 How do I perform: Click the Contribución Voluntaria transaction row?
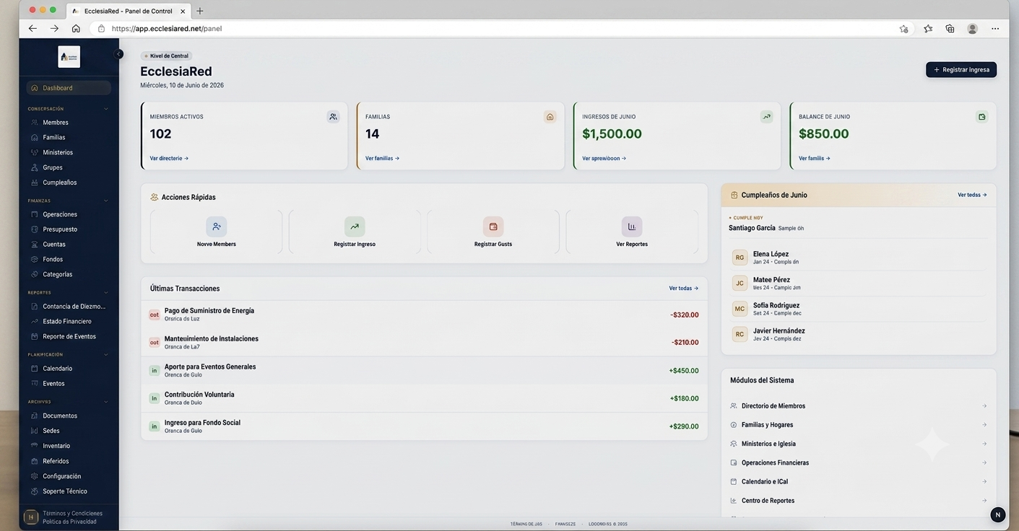[x=424, y=398]
